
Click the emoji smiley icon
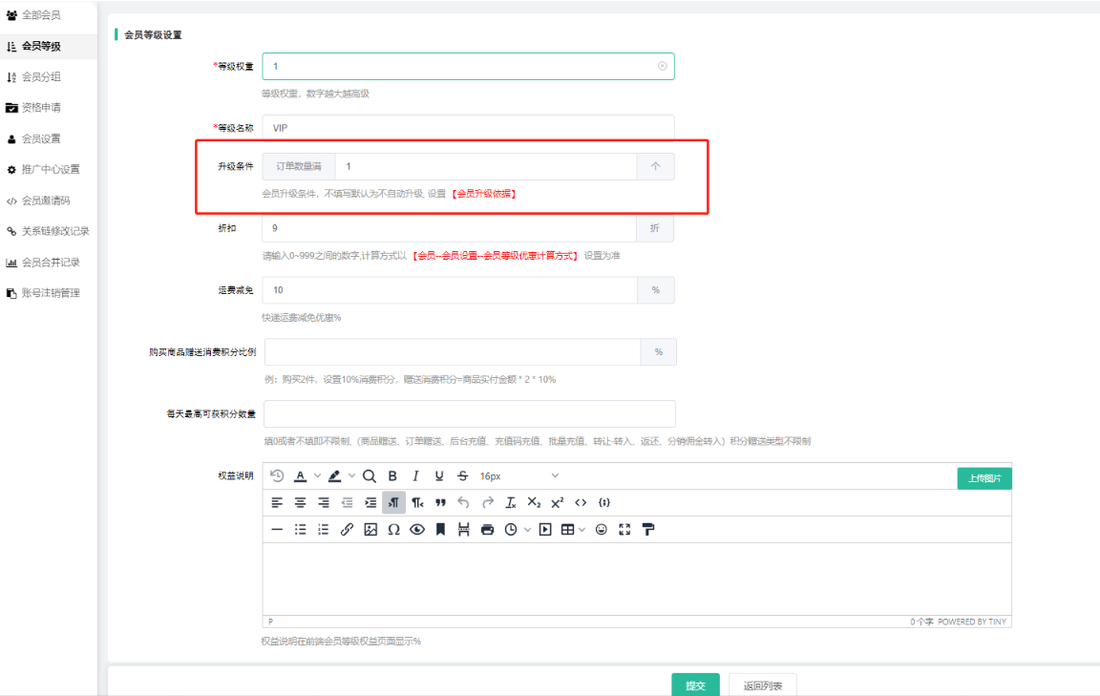(x=602, y=530)
